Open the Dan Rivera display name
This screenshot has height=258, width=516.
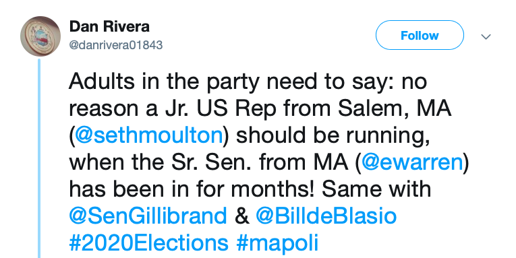tap(109, 27)
